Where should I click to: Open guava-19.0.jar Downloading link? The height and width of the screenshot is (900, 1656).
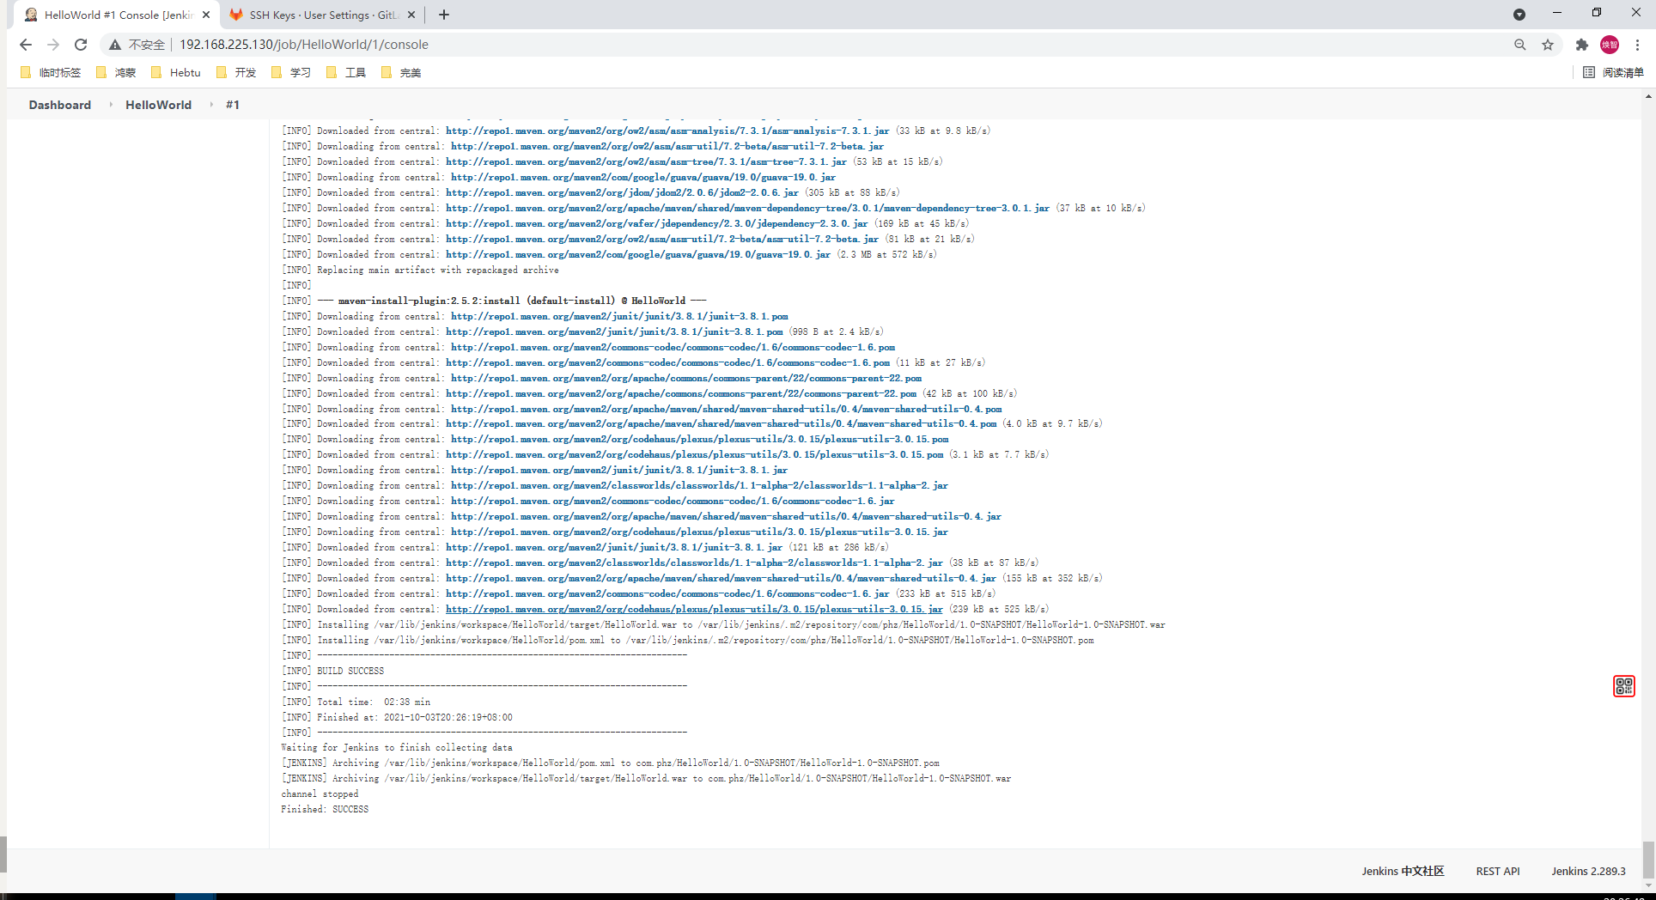(642, 177)
